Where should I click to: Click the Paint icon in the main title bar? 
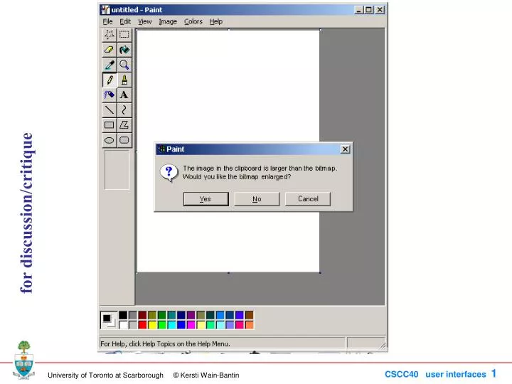pos(105,10)
